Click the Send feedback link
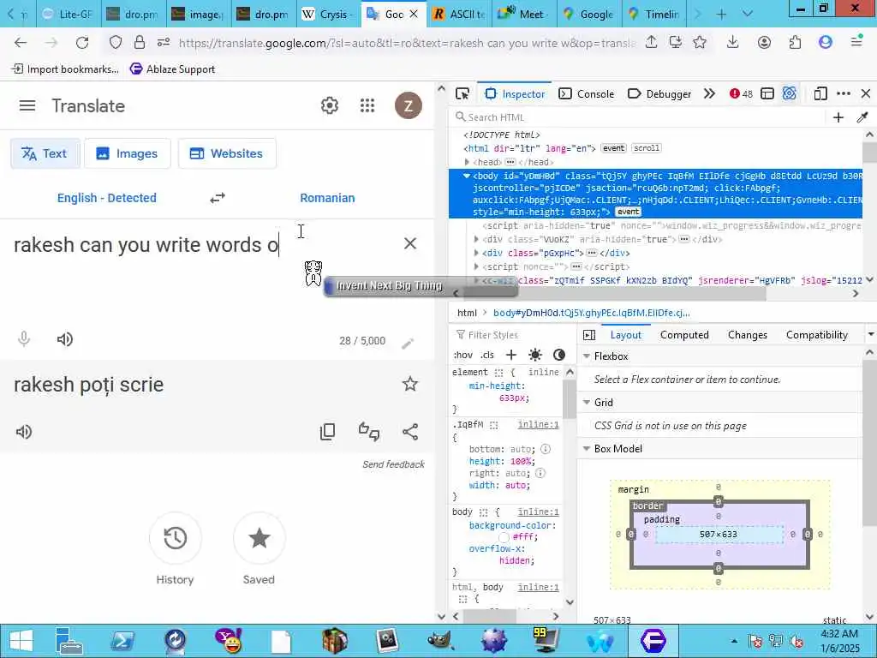The width and height of the screenshot is (877, 658). [393, 464]
